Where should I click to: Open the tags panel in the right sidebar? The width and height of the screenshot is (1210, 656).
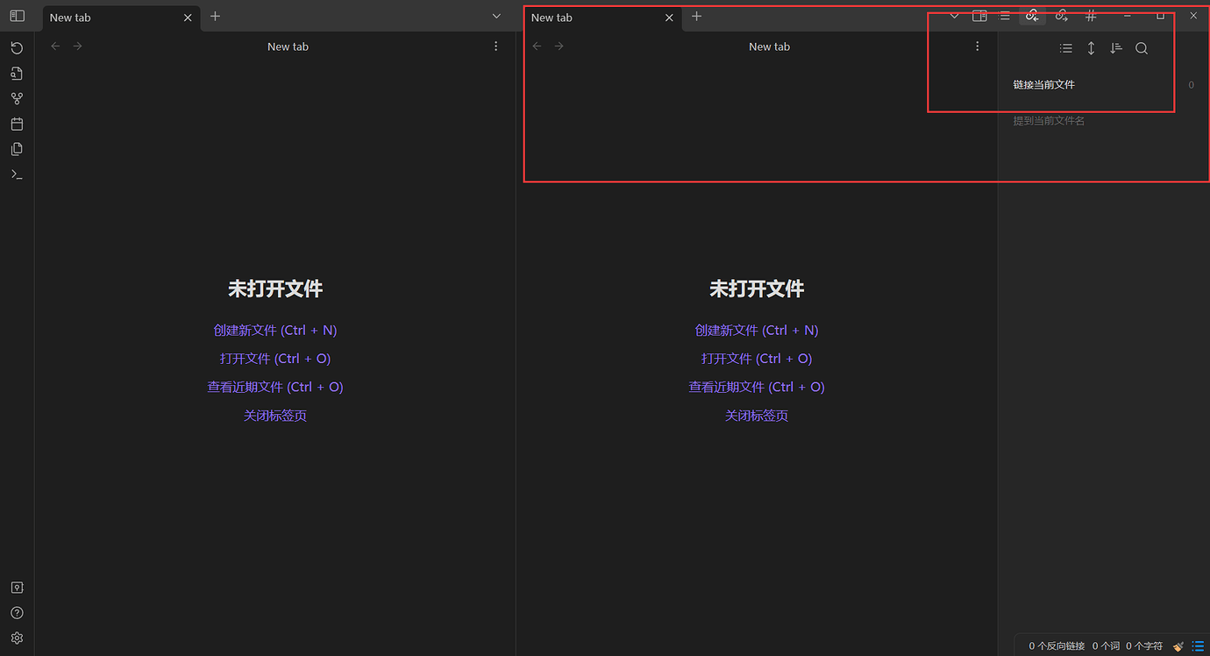[1091, 16]
